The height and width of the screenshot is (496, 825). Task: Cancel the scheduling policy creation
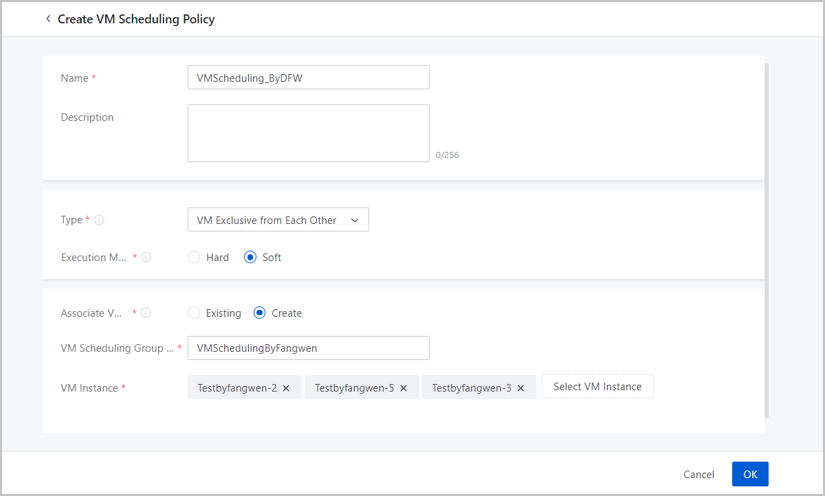click(698, 474)
